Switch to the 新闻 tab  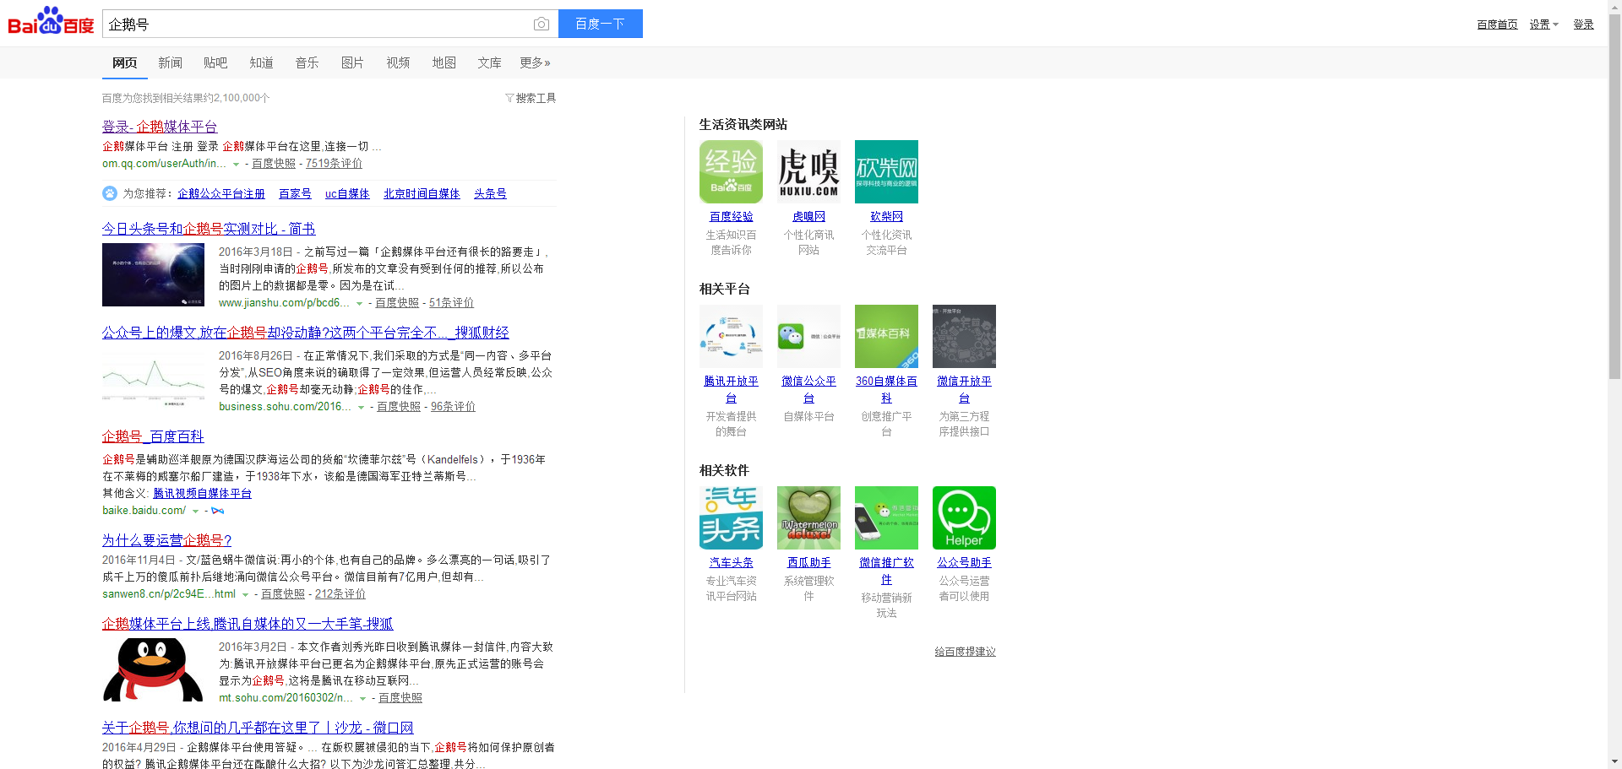pyautogui.click(x=170, y=62)
